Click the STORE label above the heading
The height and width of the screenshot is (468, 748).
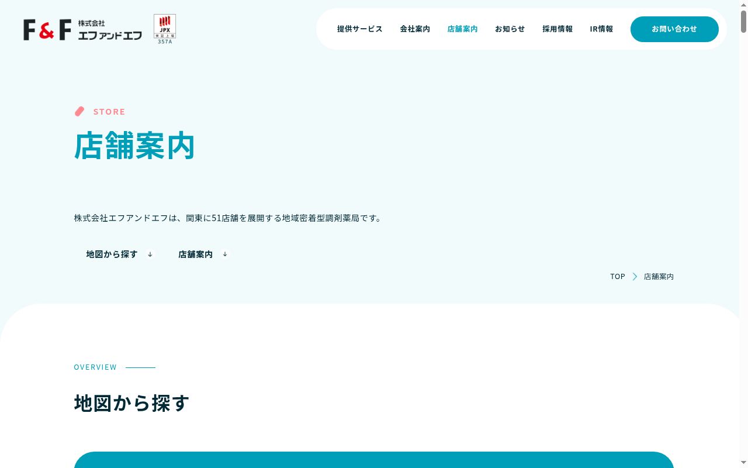click(109, 112)
